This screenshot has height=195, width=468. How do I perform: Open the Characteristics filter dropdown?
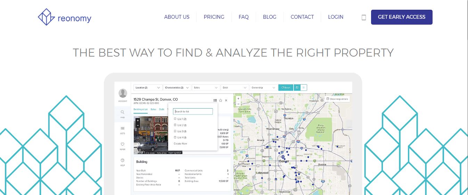(177, 88)
